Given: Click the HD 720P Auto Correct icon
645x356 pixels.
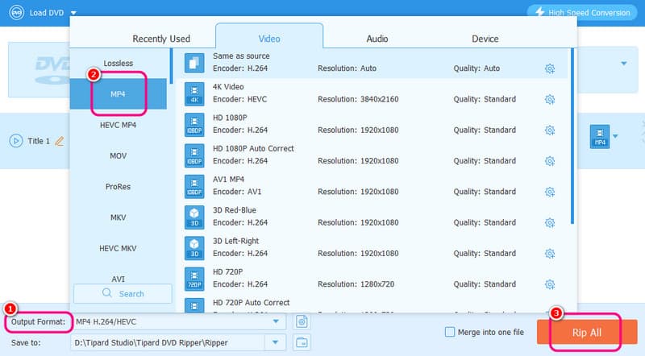Looking at the screenshot, I should (194, 306).
